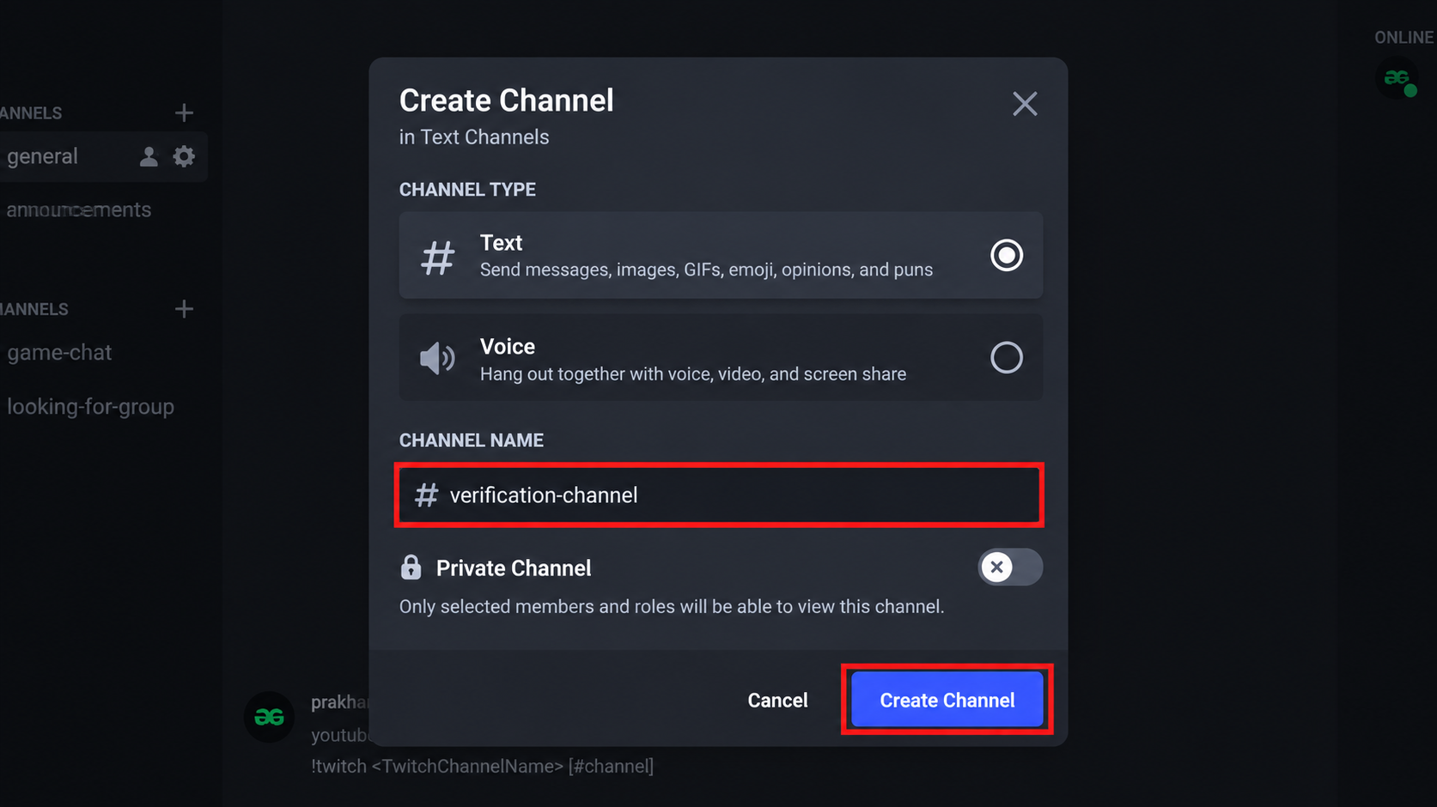The image size is (1437, 807).
Task: Click the lock icon beside Private Channel
Action: click(411, 567)
